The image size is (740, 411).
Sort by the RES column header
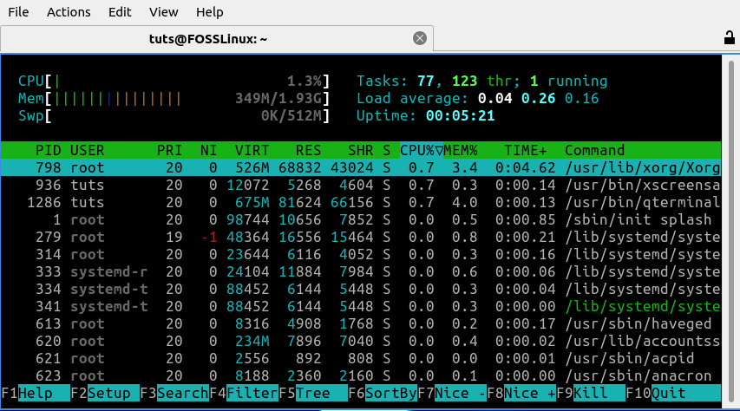[x=308, y=151]
